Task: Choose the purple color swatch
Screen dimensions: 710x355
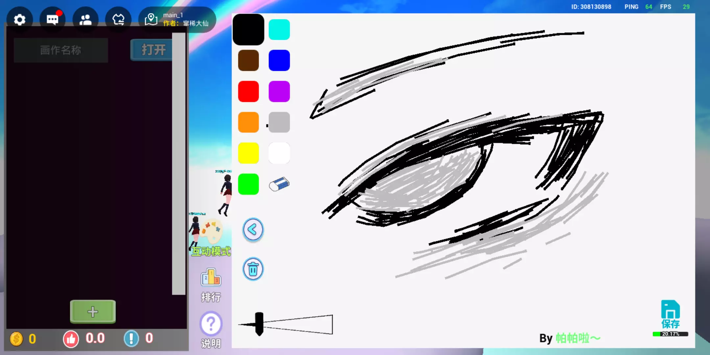Action: pos(279,91)
